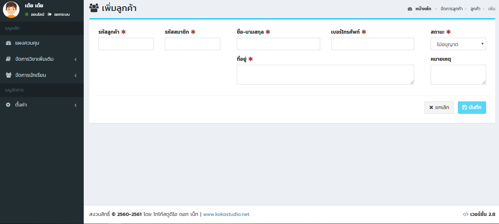
Task: Open จัดการนักเรียน menu item
Action: (x=42, y=75)
